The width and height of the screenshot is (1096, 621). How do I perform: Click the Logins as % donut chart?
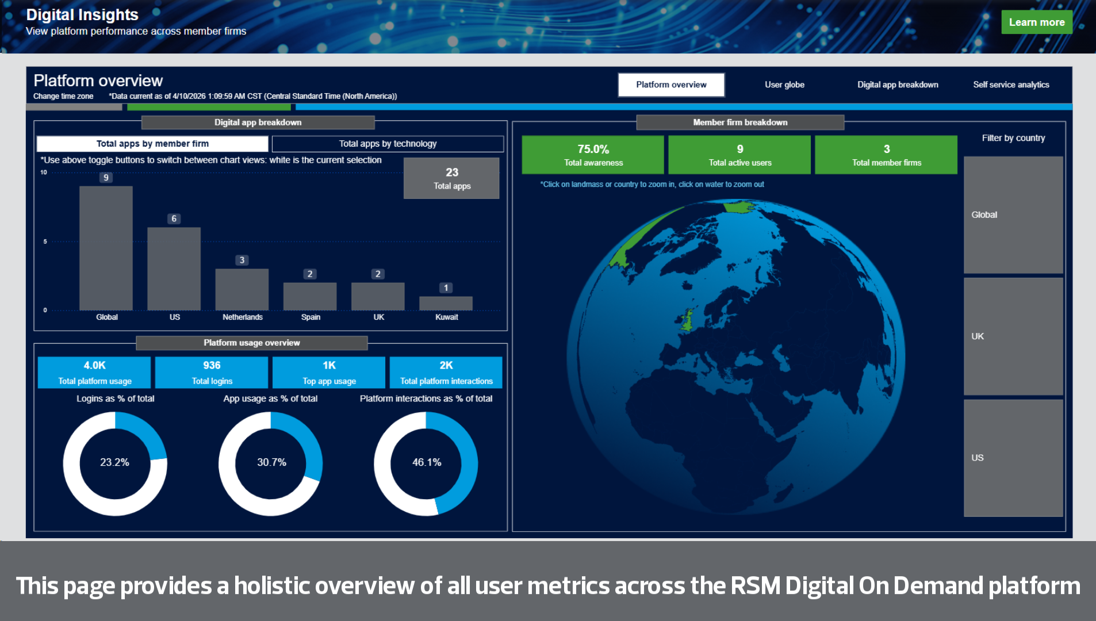point(115,463)
